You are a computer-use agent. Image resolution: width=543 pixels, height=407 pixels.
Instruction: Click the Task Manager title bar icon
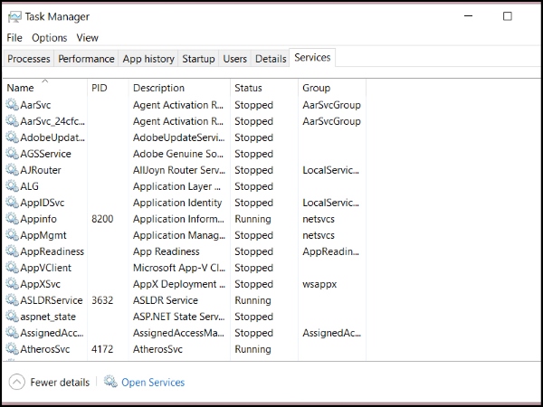(14, 16)
